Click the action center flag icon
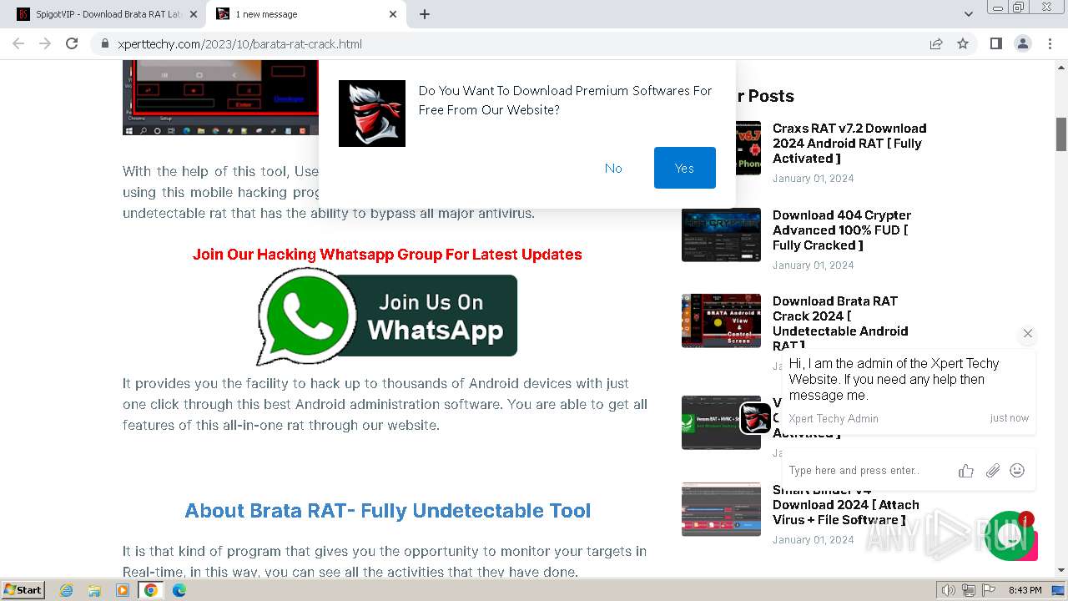Image resolution: width=1068 pixels, height=601 pixels. click(987, 590)
